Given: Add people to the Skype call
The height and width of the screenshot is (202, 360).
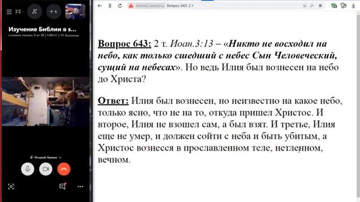Looking at the screenshot, I should pyautogui.click(x=35, y=11).
